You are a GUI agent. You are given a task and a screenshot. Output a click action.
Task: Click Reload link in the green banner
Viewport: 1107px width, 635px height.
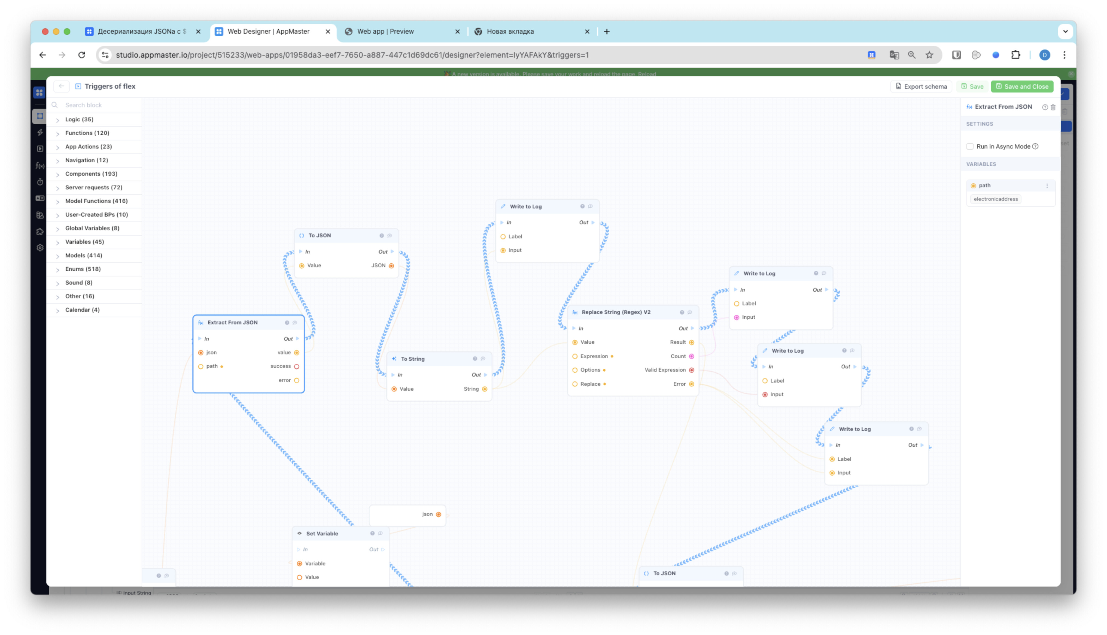pyautogui.click(x=647, y=74)
